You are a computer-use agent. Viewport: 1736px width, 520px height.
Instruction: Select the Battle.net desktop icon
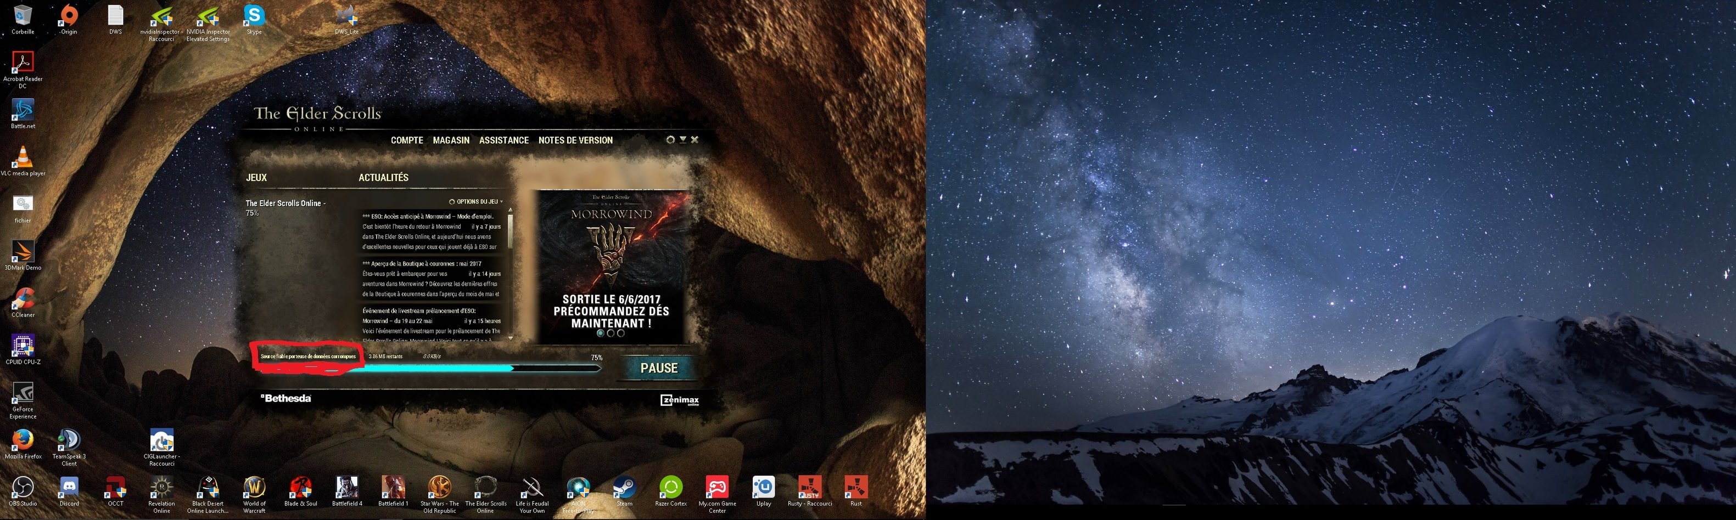point(23,114)
